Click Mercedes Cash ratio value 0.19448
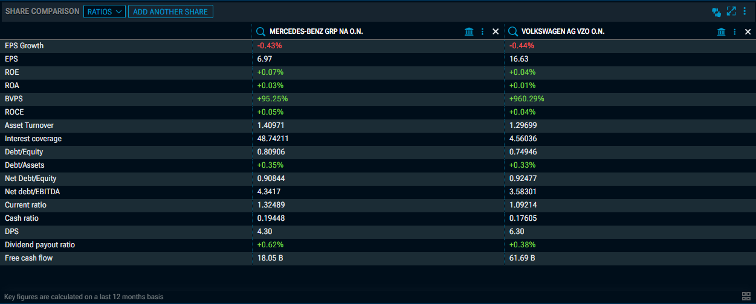756x304 pixels. click(271, 218)
